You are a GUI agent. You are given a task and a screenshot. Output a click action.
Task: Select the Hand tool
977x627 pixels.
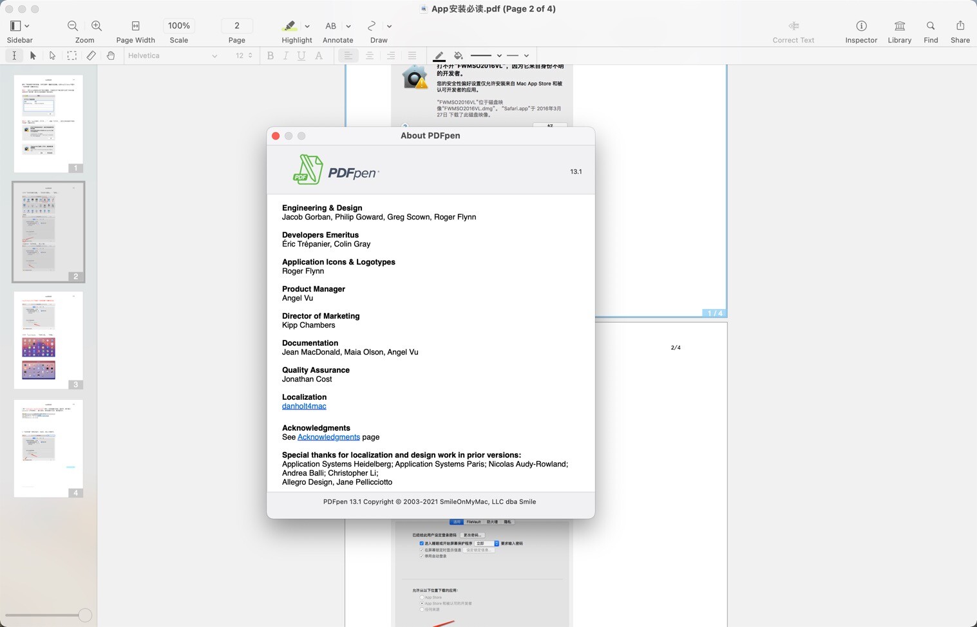(x=110, y=55)
